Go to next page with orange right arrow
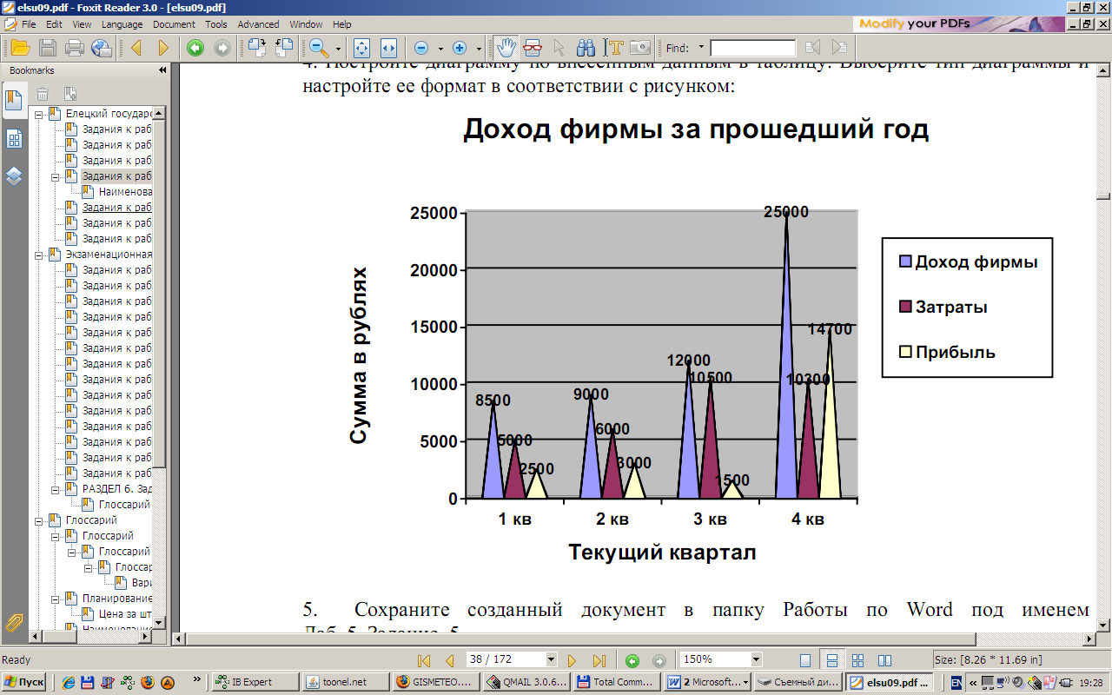Screen dimensions: 1112x695 (162, 48)
